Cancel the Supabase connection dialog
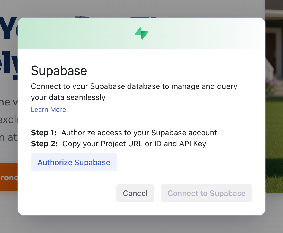The width and height of the screenshot is (283, 233). (x=135, y=193)
